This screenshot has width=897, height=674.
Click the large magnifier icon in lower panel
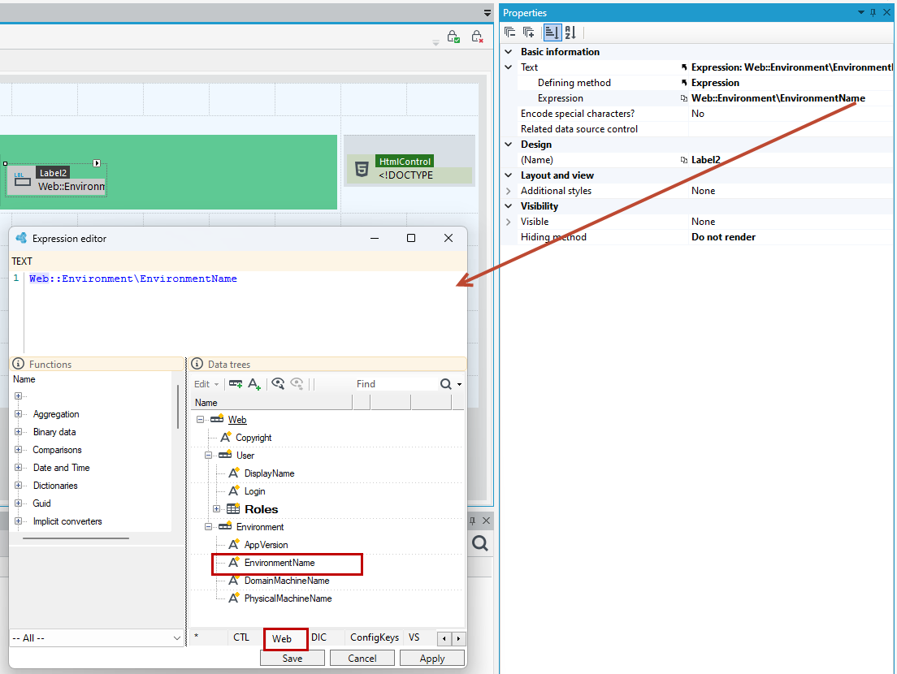pos(480,543)
